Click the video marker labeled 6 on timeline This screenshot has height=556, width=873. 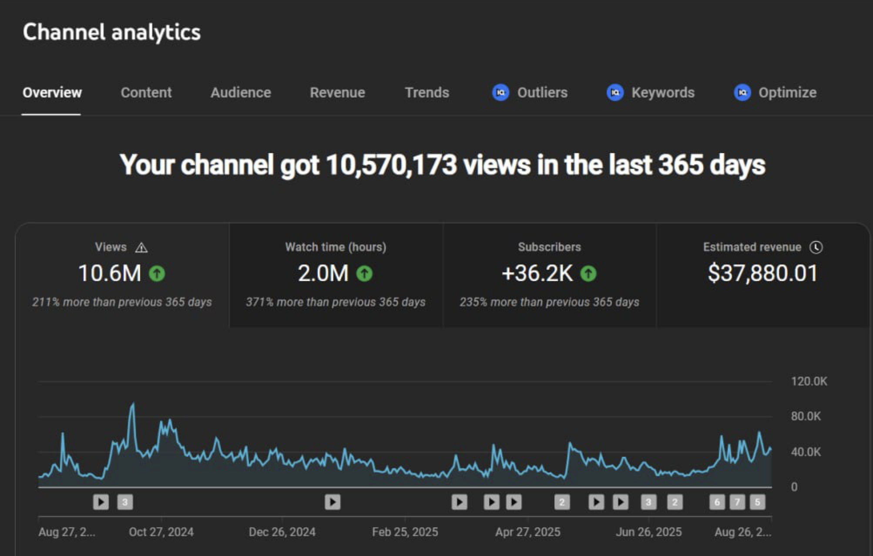coord(717,502)
